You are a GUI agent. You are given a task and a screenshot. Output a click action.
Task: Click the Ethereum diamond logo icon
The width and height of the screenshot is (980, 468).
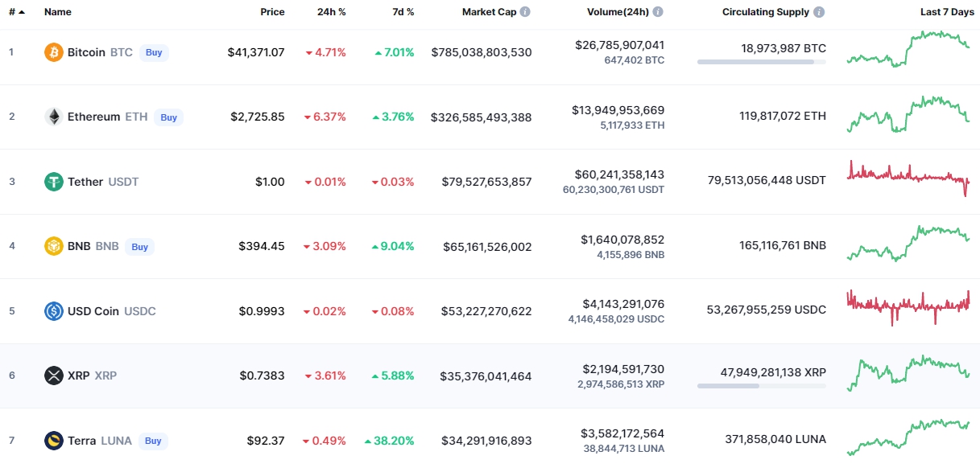tap(53, 117)
